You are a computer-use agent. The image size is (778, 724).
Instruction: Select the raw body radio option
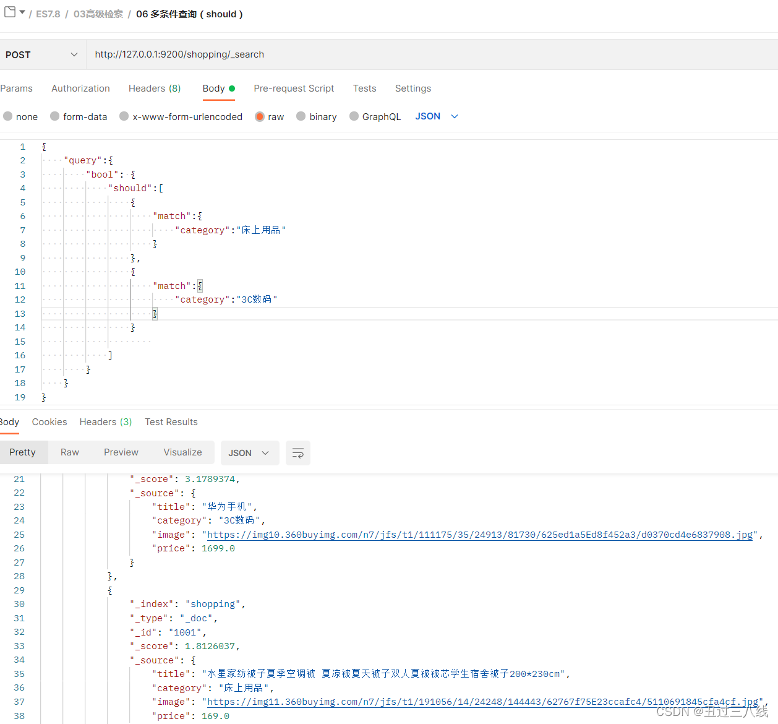(260, 116)
